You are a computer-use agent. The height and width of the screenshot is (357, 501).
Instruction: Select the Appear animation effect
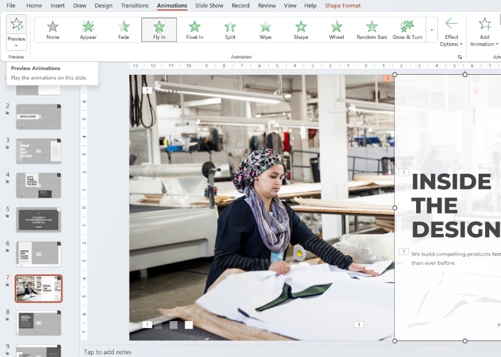click(88, 29)
